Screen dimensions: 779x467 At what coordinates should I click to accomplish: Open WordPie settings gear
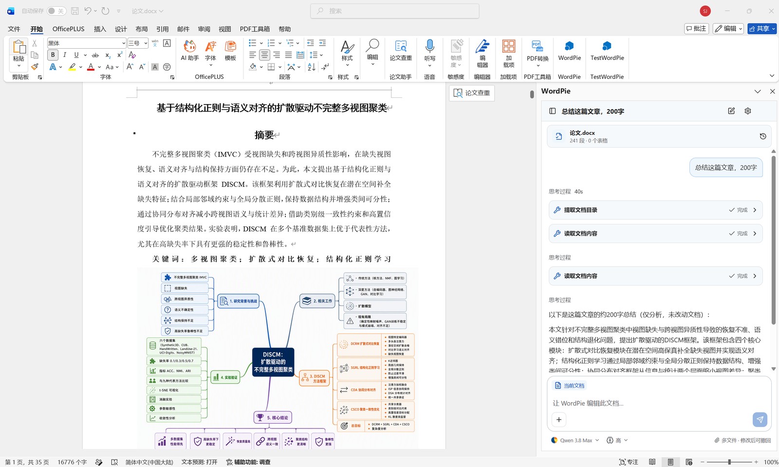[748, 111]
